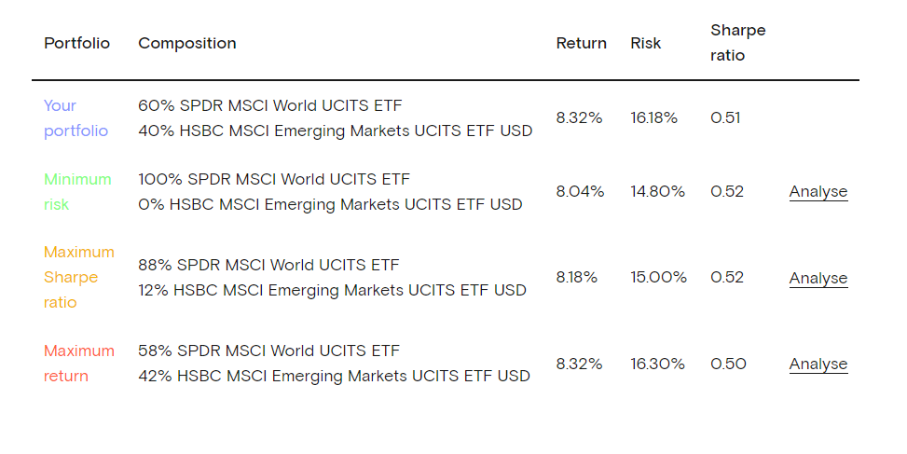Click Analyse link for Maximum Sharpe ratio
907x454 pixels.
point(818,278)
